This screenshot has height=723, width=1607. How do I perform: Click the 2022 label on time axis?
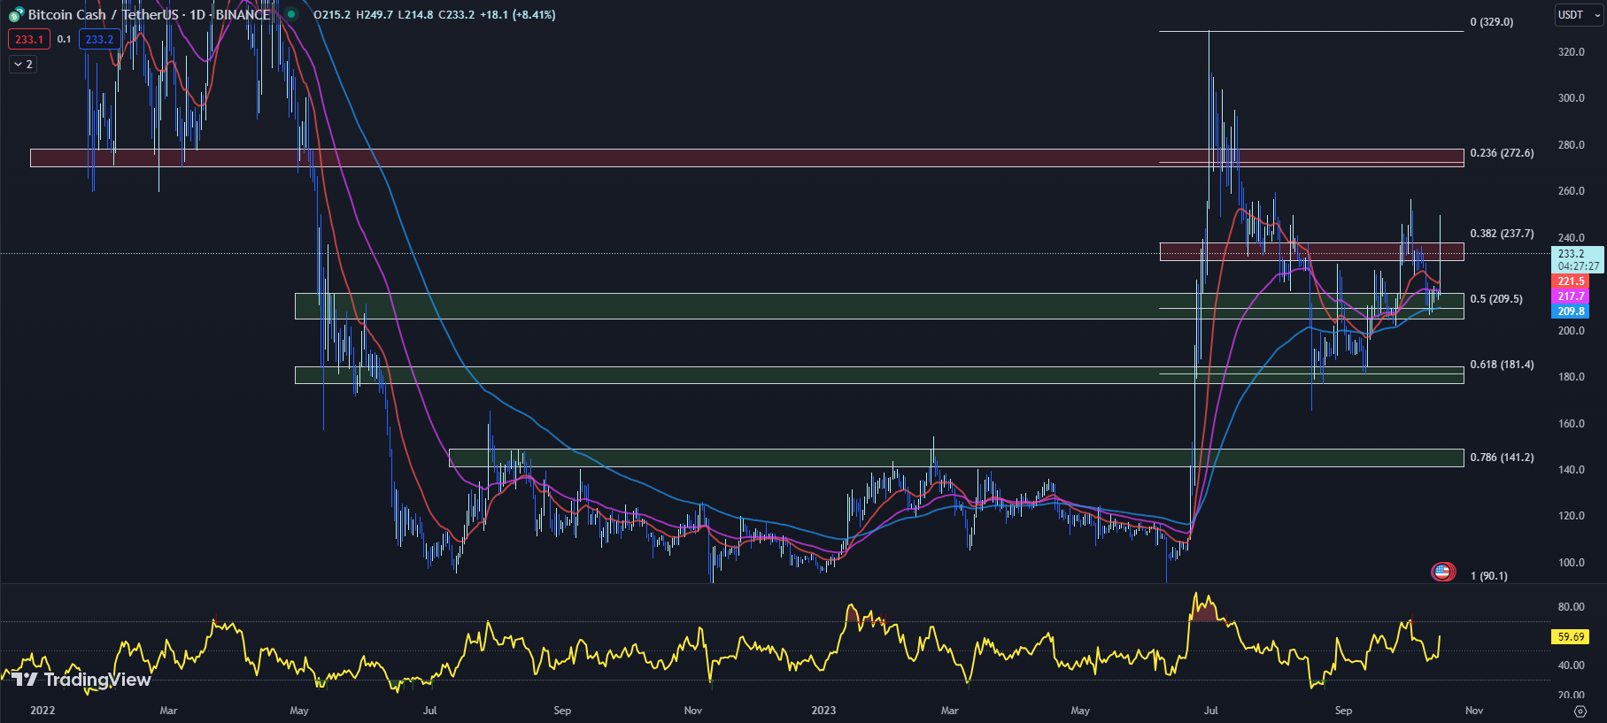[x=42, y=711]
